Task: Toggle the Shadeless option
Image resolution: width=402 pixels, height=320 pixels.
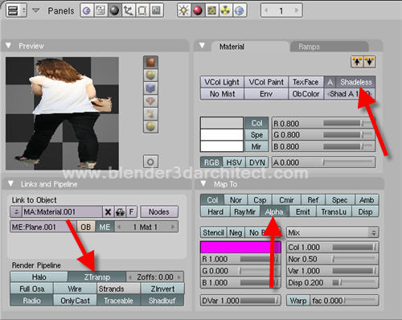Action: 355,82
